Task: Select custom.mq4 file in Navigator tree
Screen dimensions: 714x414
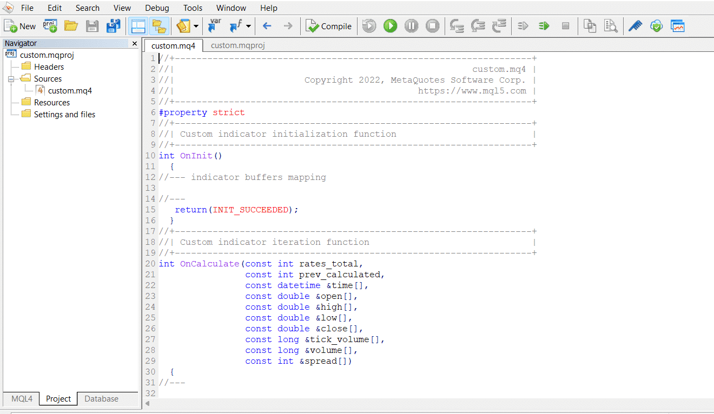Action: tap(70, 90)
